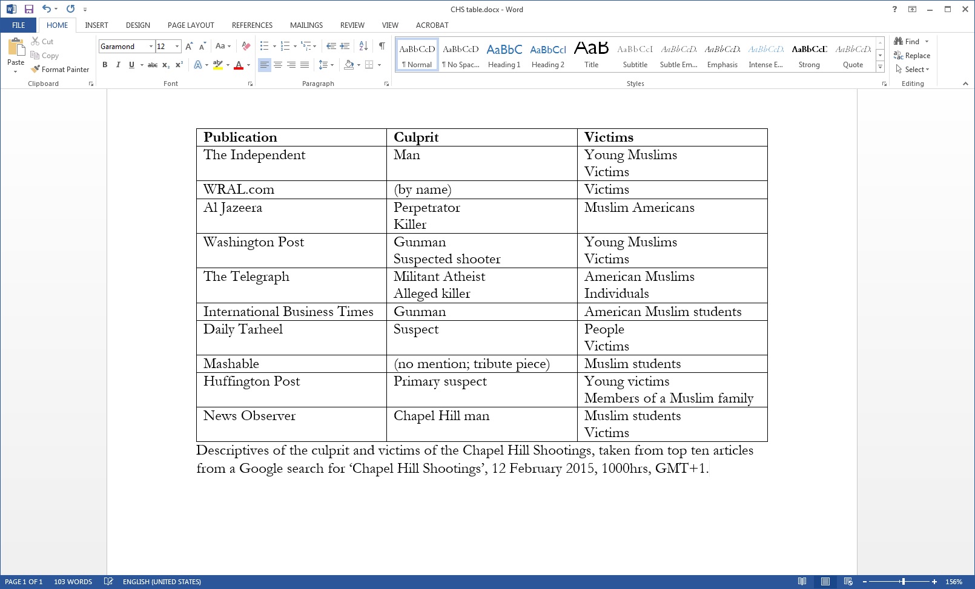Click the Format Painter brush icon
Screen dimensions: 975x589
pyautogui.click(x=36, y=70)
